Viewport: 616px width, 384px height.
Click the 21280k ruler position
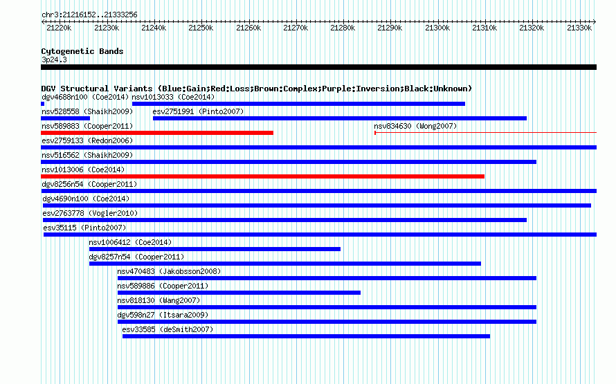[343, 28]
